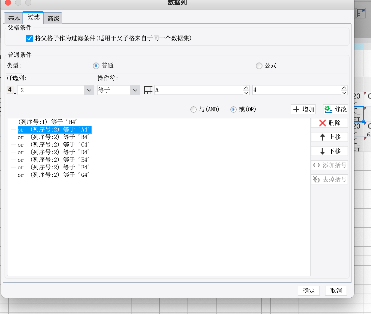The height and width of the screenshot is (314, 371).
Task: Click the 删除 delete button
Action: pos(330,123)
